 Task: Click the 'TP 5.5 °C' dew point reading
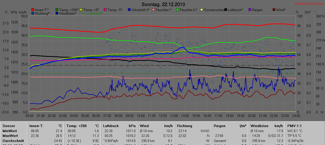(295, 136)
